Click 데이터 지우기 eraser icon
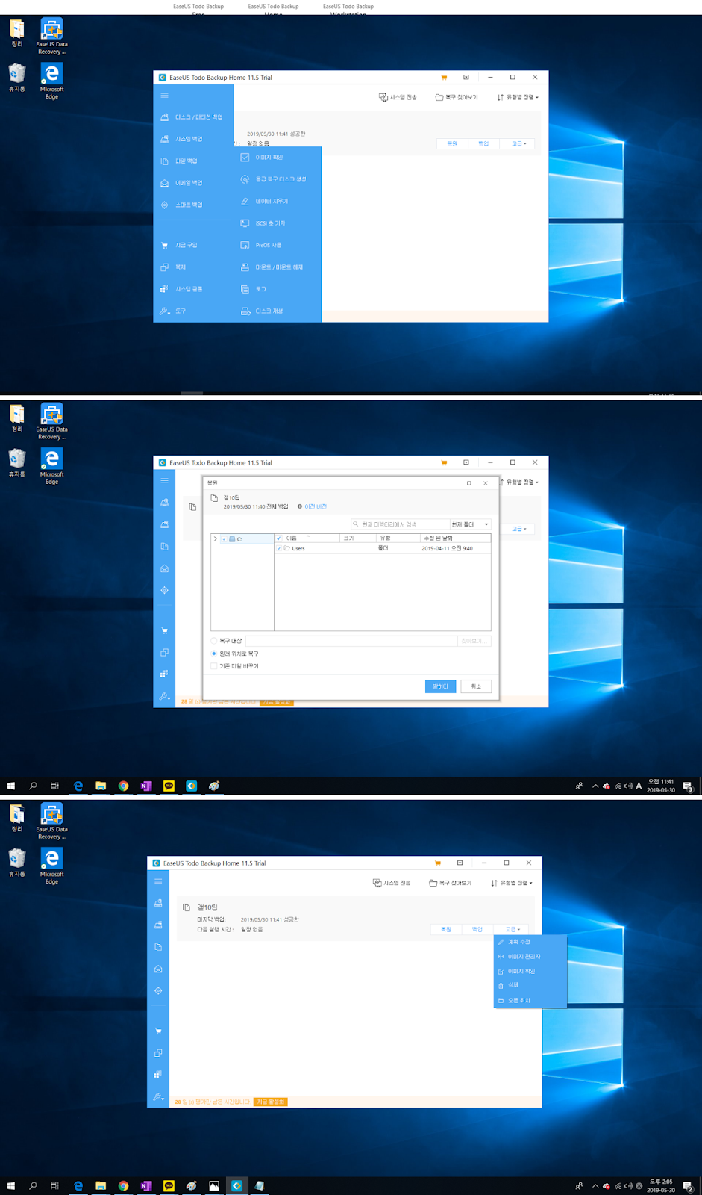 pos(245,202)
